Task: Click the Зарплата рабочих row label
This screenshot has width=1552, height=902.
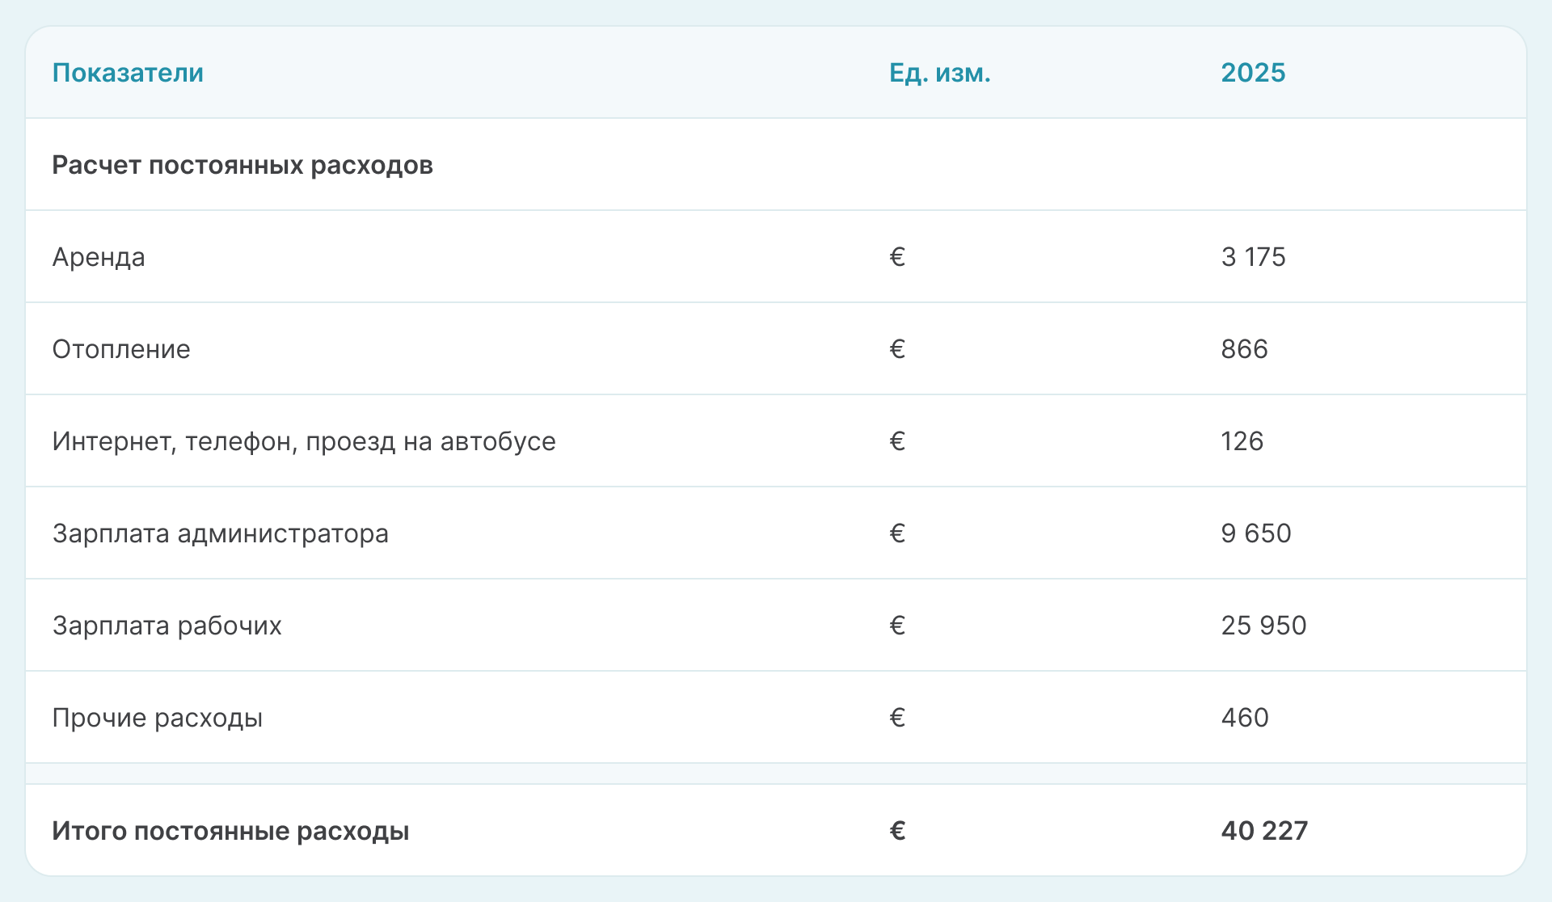Action: (167, 626)
